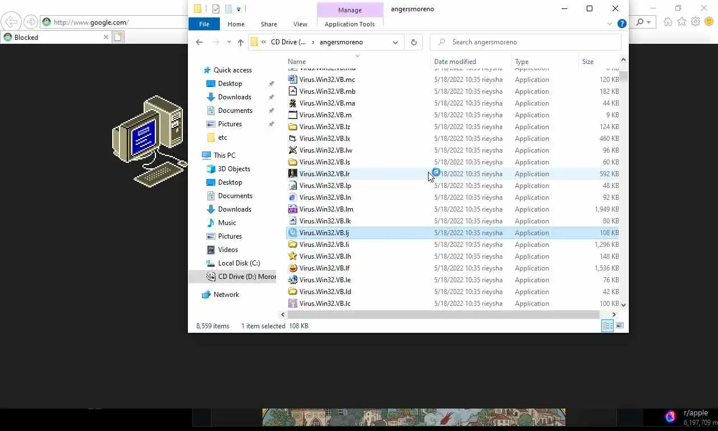The height and width of the screenshot is (431, 718).
Task: Open Music folder in navigation pane
Action: click(x=227, y=223)
